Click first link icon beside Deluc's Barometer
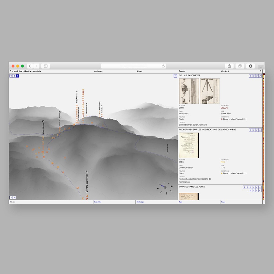Viewport: 274px width, 274px height. tap(250, 76)
